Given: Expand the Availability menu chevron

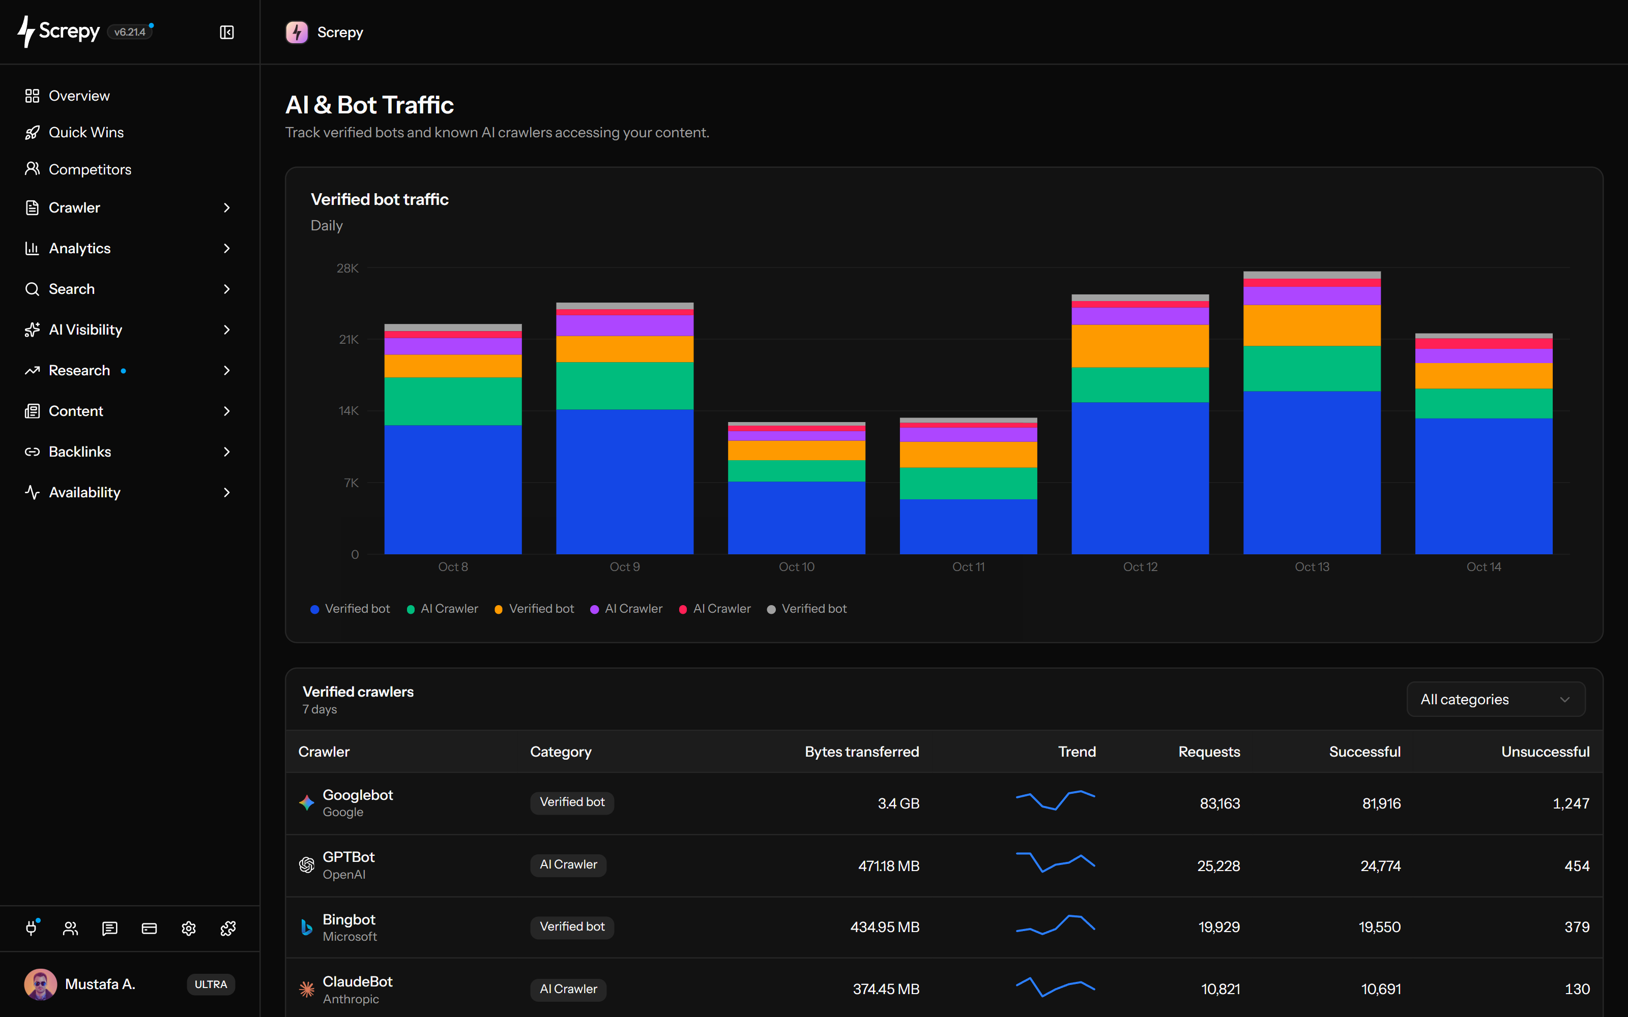Looking at the screenshot, I should pyautogui.click(x=227, y=492).
